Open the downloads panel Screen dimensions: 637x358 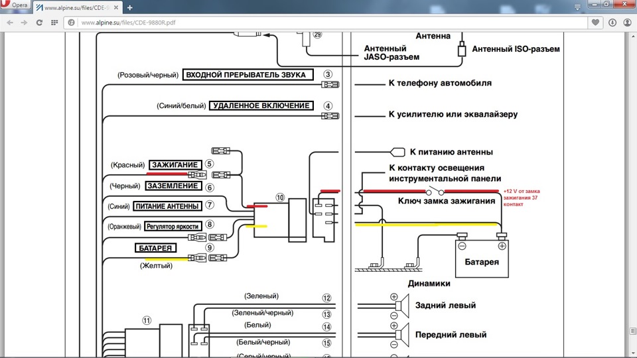(x=612, y=23)
